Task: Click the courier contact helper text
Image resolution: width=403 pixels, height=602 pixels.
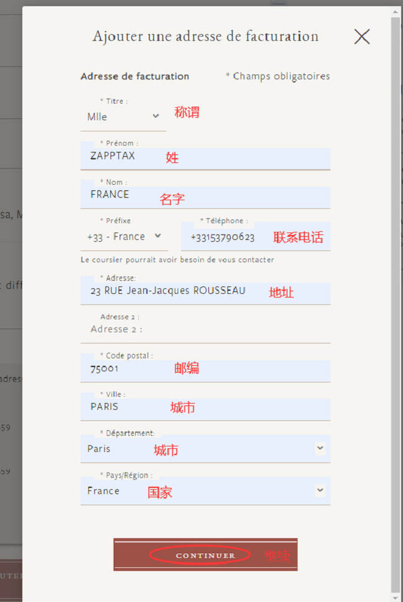Action: pos(177,260)
